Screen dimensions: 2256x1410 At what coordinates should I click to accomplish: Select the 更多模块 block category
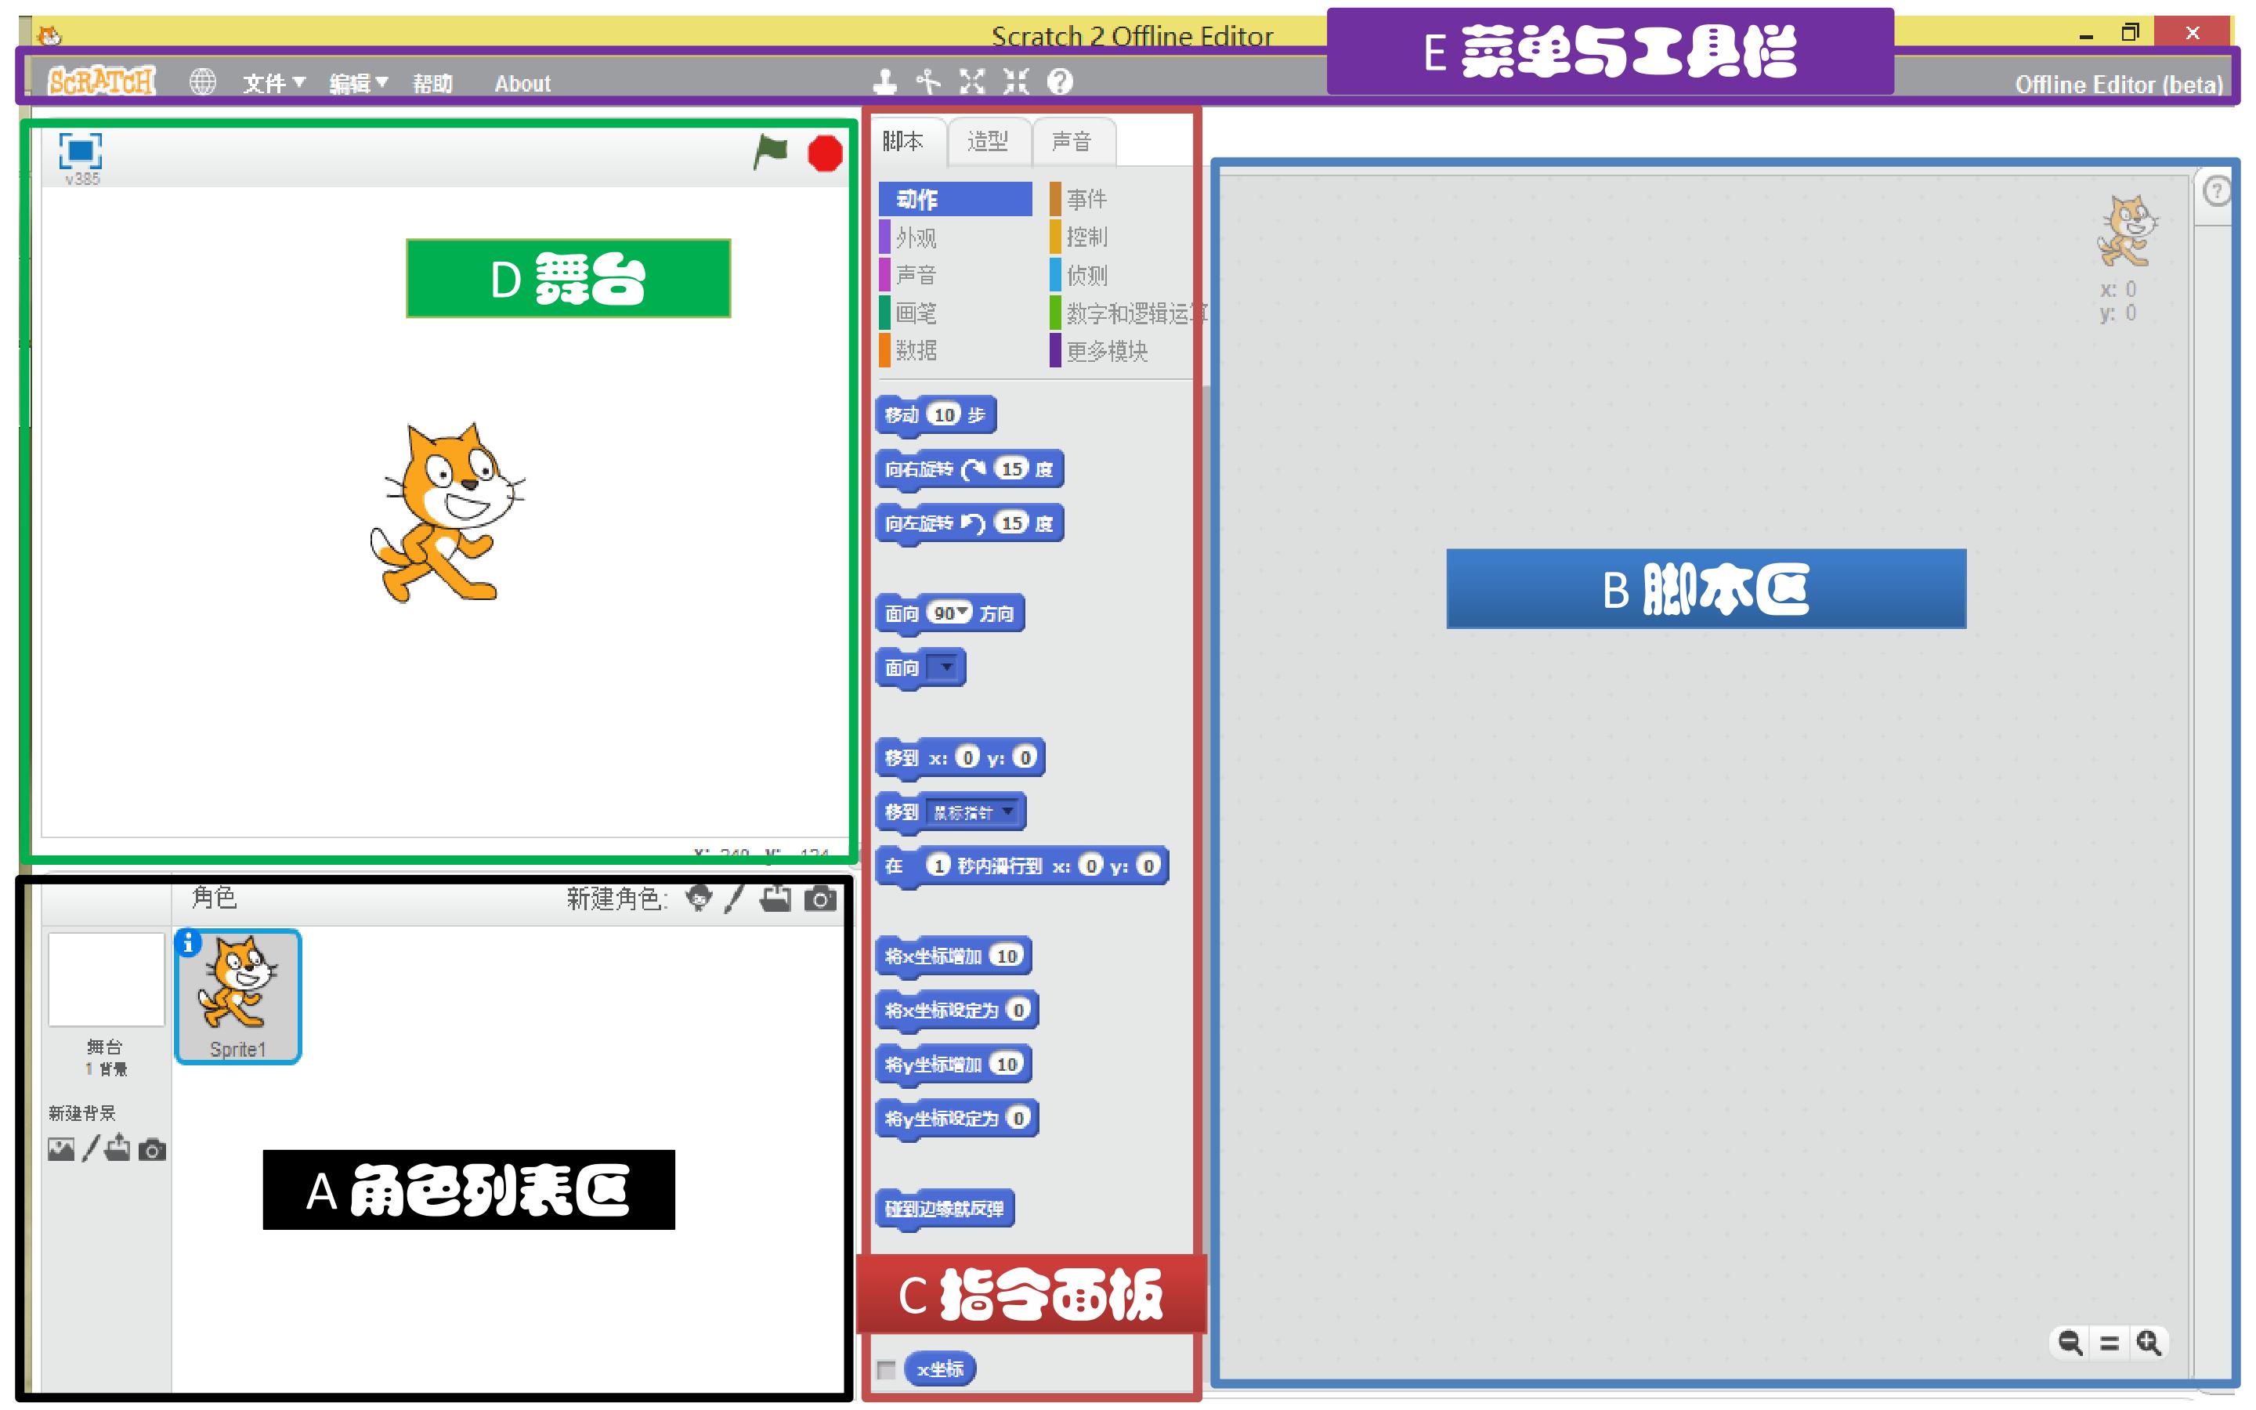[1100, 351]
